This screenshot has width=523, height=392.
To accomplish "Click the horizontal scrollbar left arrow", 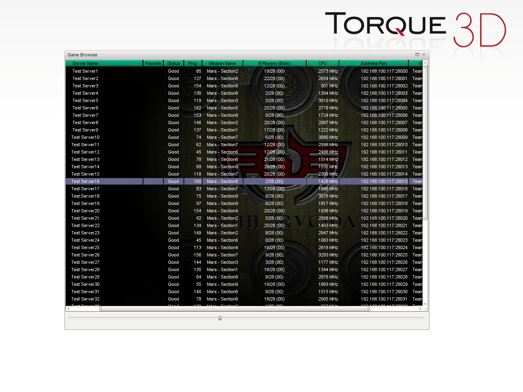I will coord(68,309).
